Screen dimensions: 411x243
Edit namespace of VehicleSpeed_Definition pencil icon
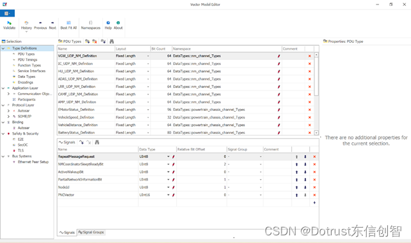pos(278,117)
